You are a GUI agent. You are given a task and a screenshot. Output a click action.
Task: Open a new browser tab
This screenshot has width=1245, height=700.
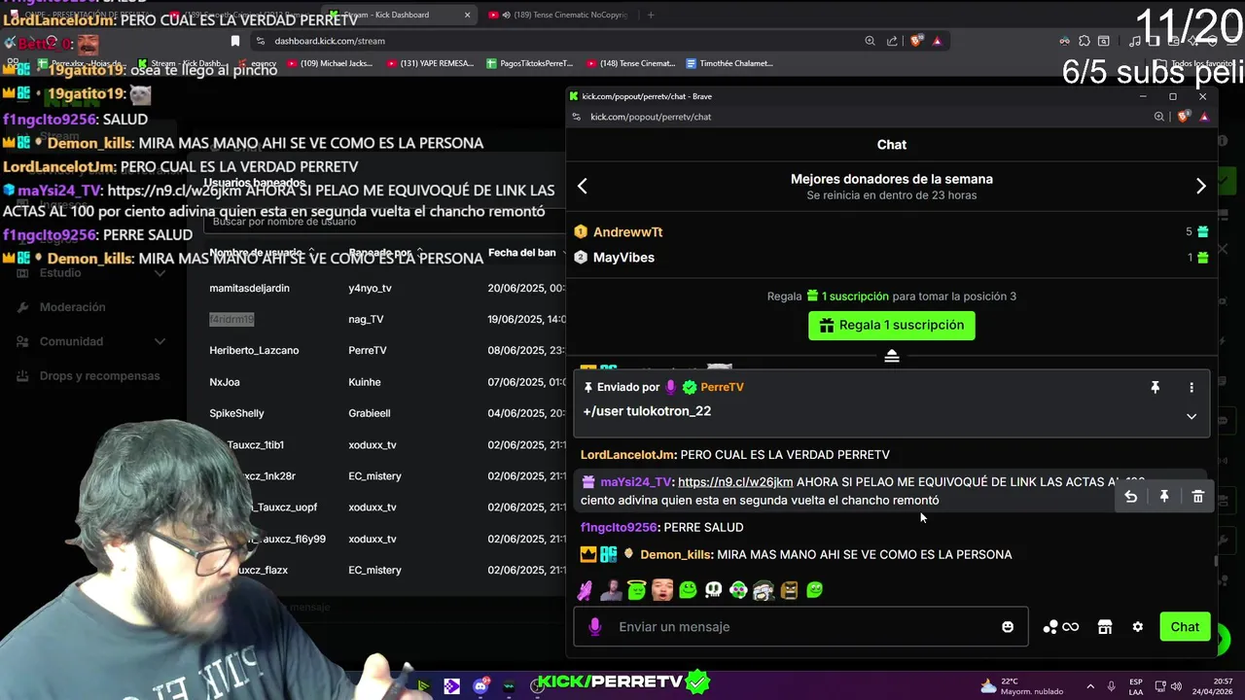[x=651, y=15]
